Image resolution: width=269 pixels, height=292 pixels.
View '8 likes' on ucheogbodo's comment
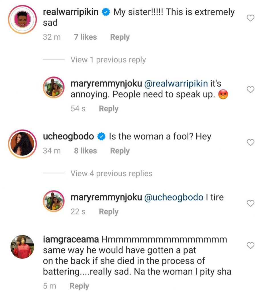85,151
